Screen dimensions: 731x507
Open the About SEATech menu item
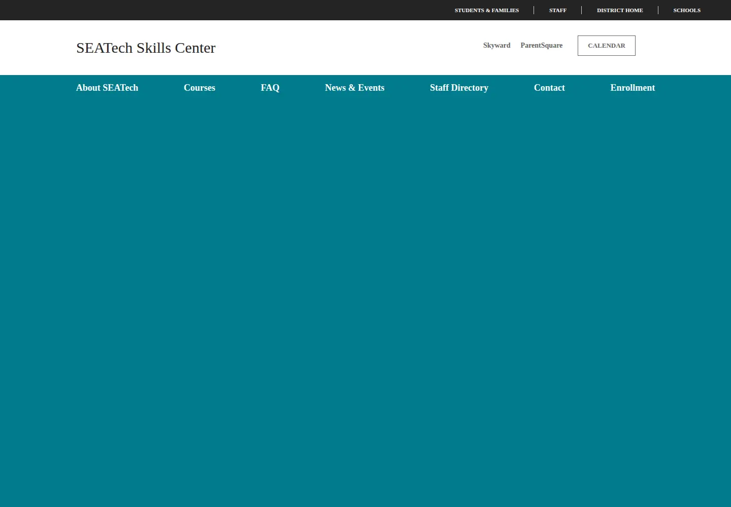coord(107,88)
